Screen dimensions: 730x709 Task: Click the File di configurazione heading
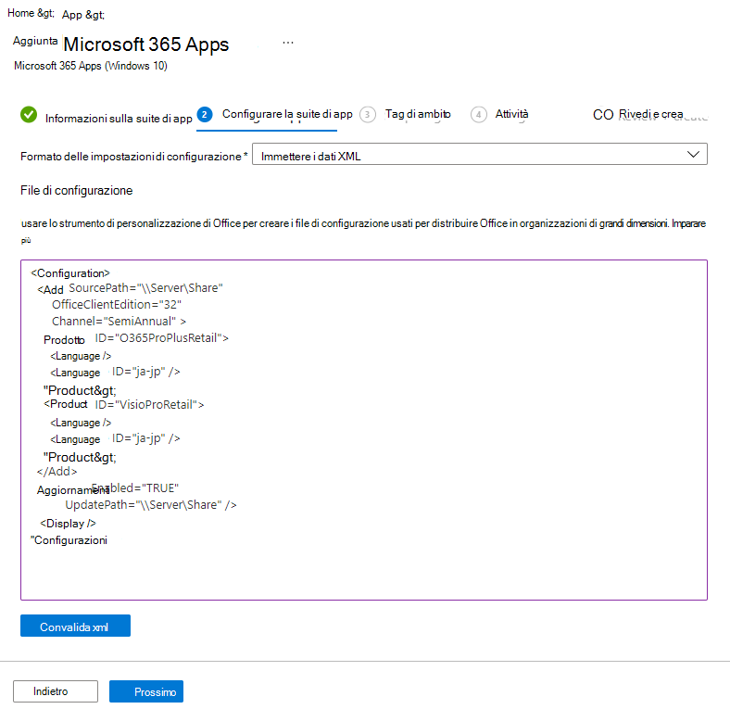(x=76, y=191)
